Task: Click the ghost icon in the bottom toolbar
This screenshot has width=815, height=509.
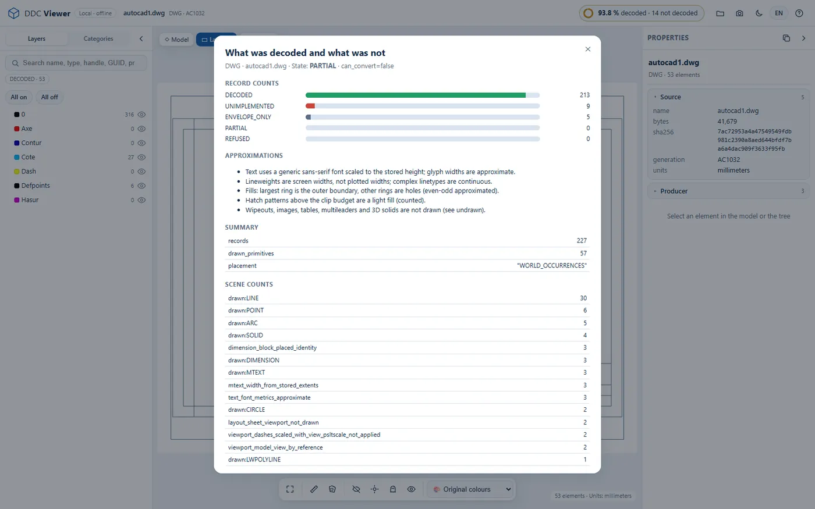Action: pos(393,489)
